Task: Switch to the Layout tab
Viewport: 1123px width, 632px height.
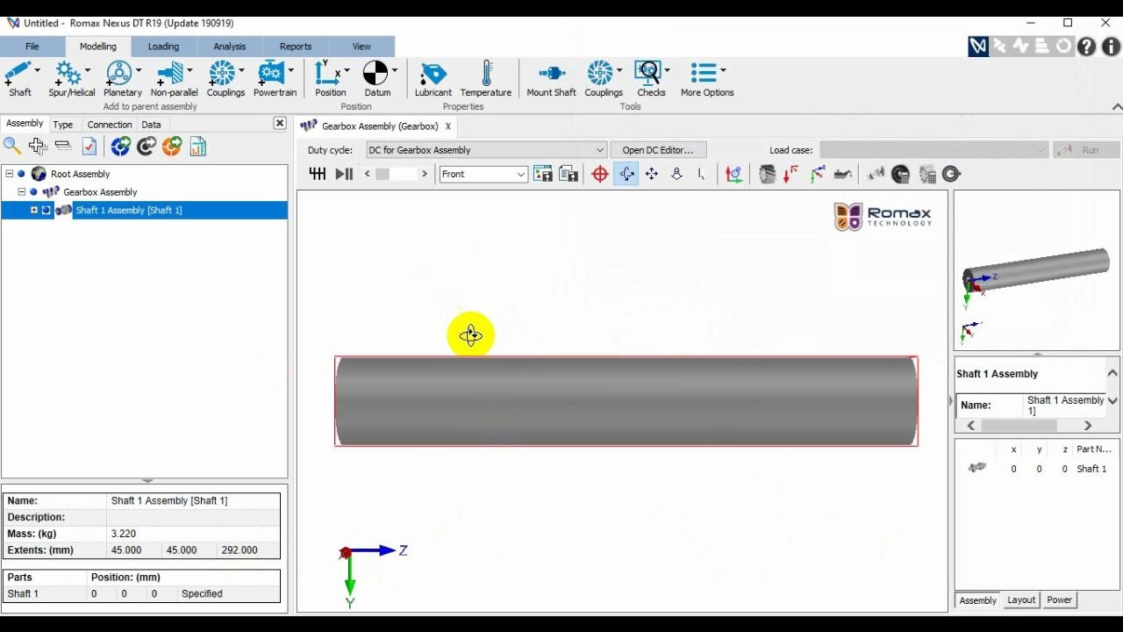Action: point(1021,600)
